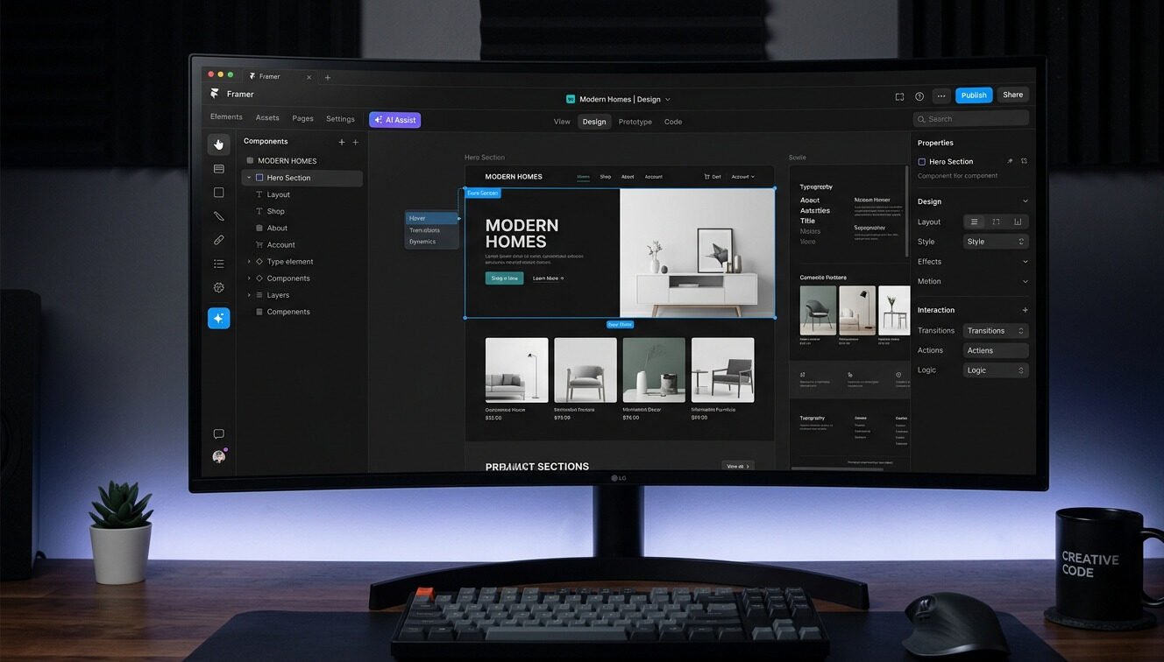Switch to the Assets tab
The image size is (1164, 662).
coord(267,118)
